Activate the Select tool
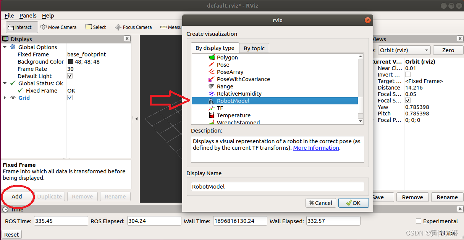 pyautogui.click(x=96, y=27)
